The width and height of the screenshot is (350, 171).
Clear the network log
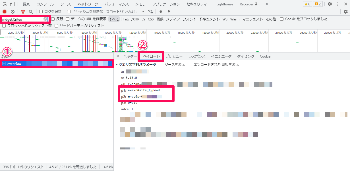tap(13, 12)
